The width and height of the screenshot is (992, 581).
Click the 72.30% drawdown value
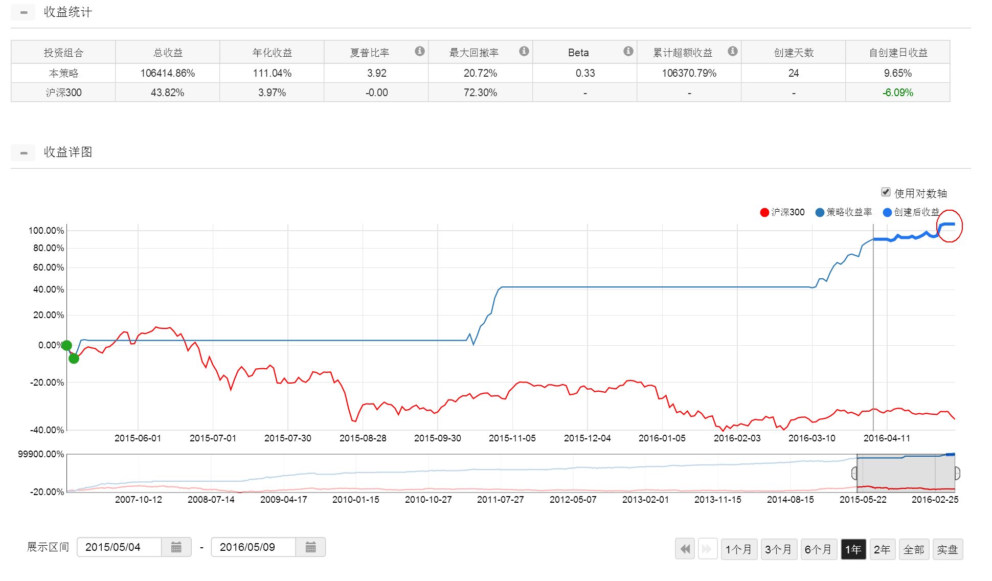[x=480, y=93]
